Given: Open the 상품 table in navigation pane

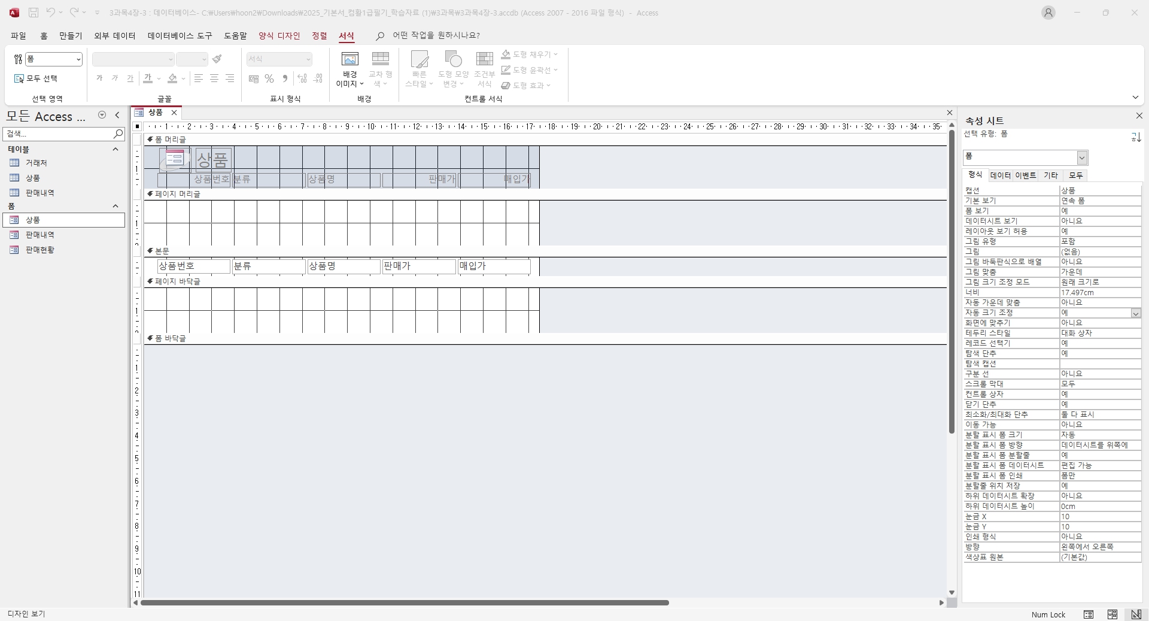Looking at the screenshot, I should click(33, 178).
